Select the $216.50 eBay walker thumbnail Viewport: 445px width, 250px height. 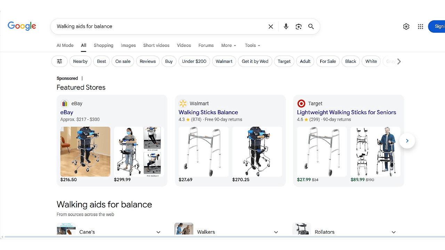click(85, 152)
